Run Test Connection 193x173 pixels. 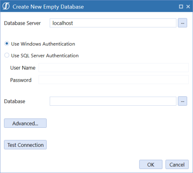(x=25, y=145)
